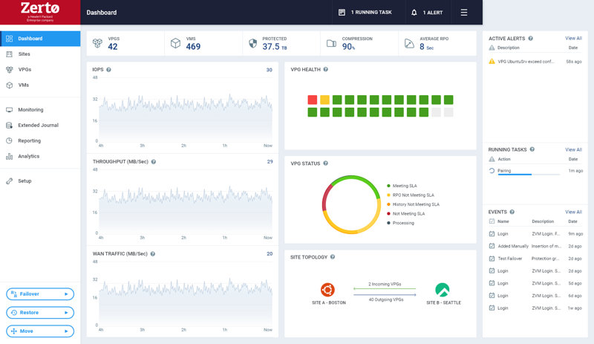Click View All for Active Alerts

(x=573, y=38)
